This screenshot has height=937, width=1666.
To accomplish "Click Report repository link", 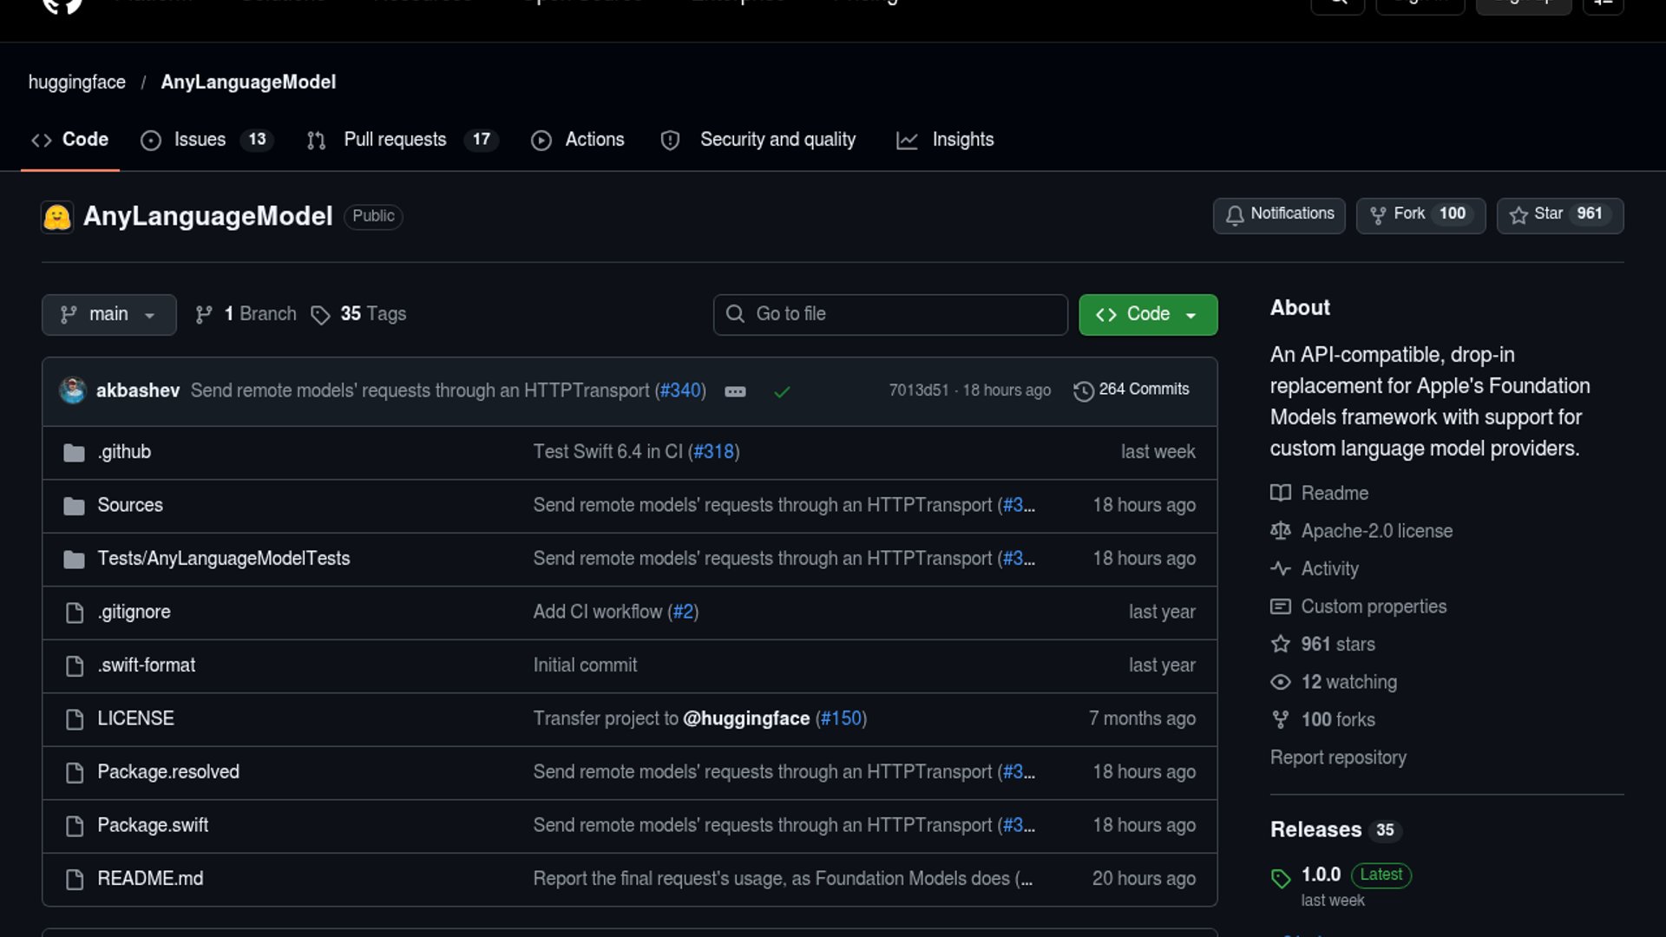I will pos(1338,757).
